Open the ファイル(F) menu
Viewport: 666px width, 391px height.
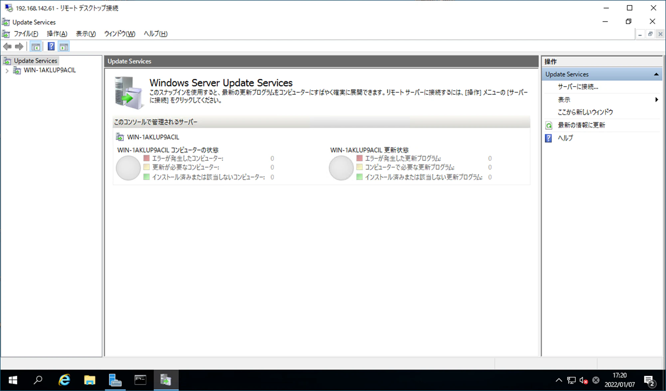(26, 34)
